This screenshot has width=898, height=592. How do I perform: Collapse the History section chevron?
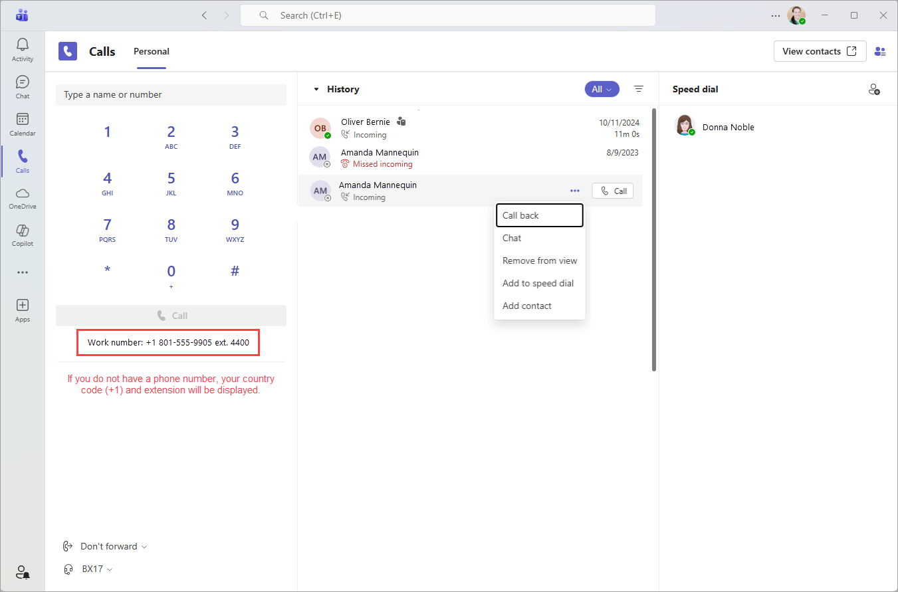(316, 88)
